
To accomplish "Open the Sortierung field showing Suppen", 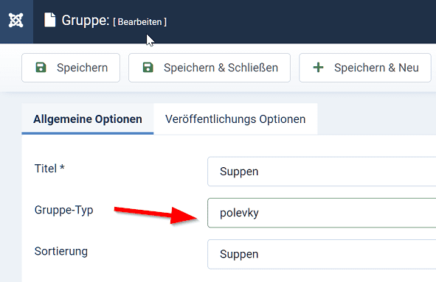I will coord(322,254).
